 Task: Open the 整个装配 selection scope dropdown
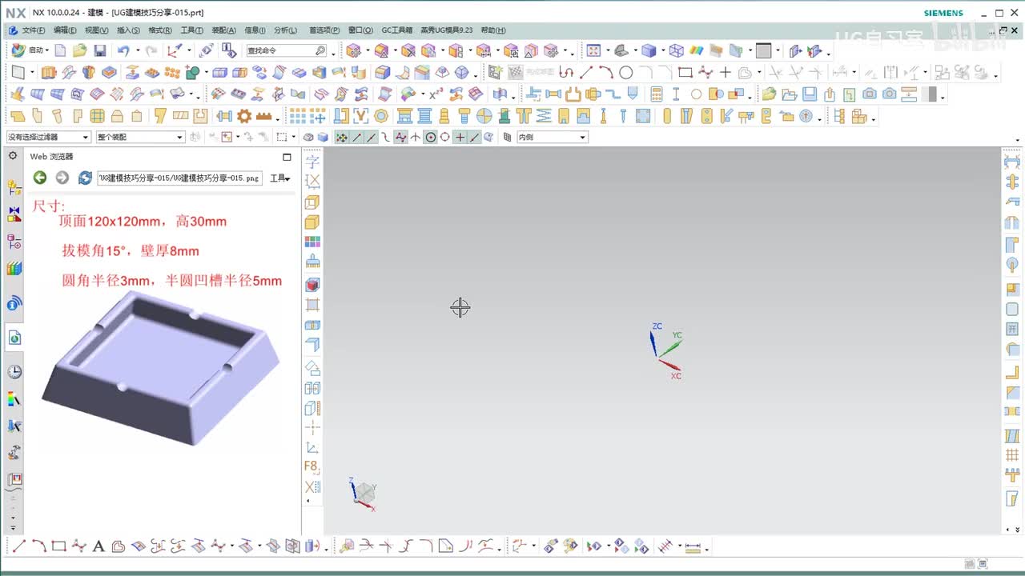pyautogui.click(x=140, y=137)
